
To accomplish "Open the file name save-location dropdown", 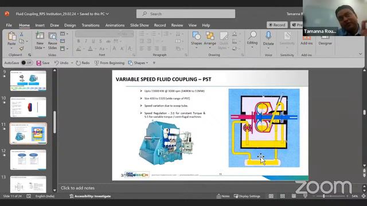I will coord(107,14).
